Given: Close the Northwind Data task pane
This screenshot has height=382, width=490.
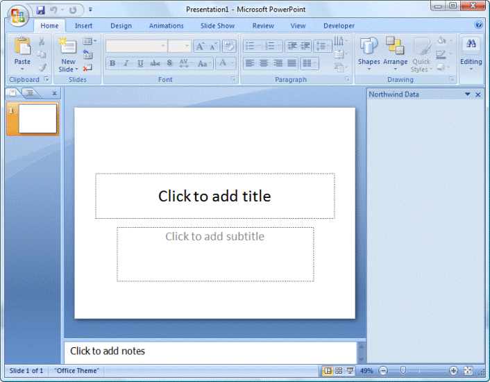Looking at the screenshot, I should click(x=478, y=94).
